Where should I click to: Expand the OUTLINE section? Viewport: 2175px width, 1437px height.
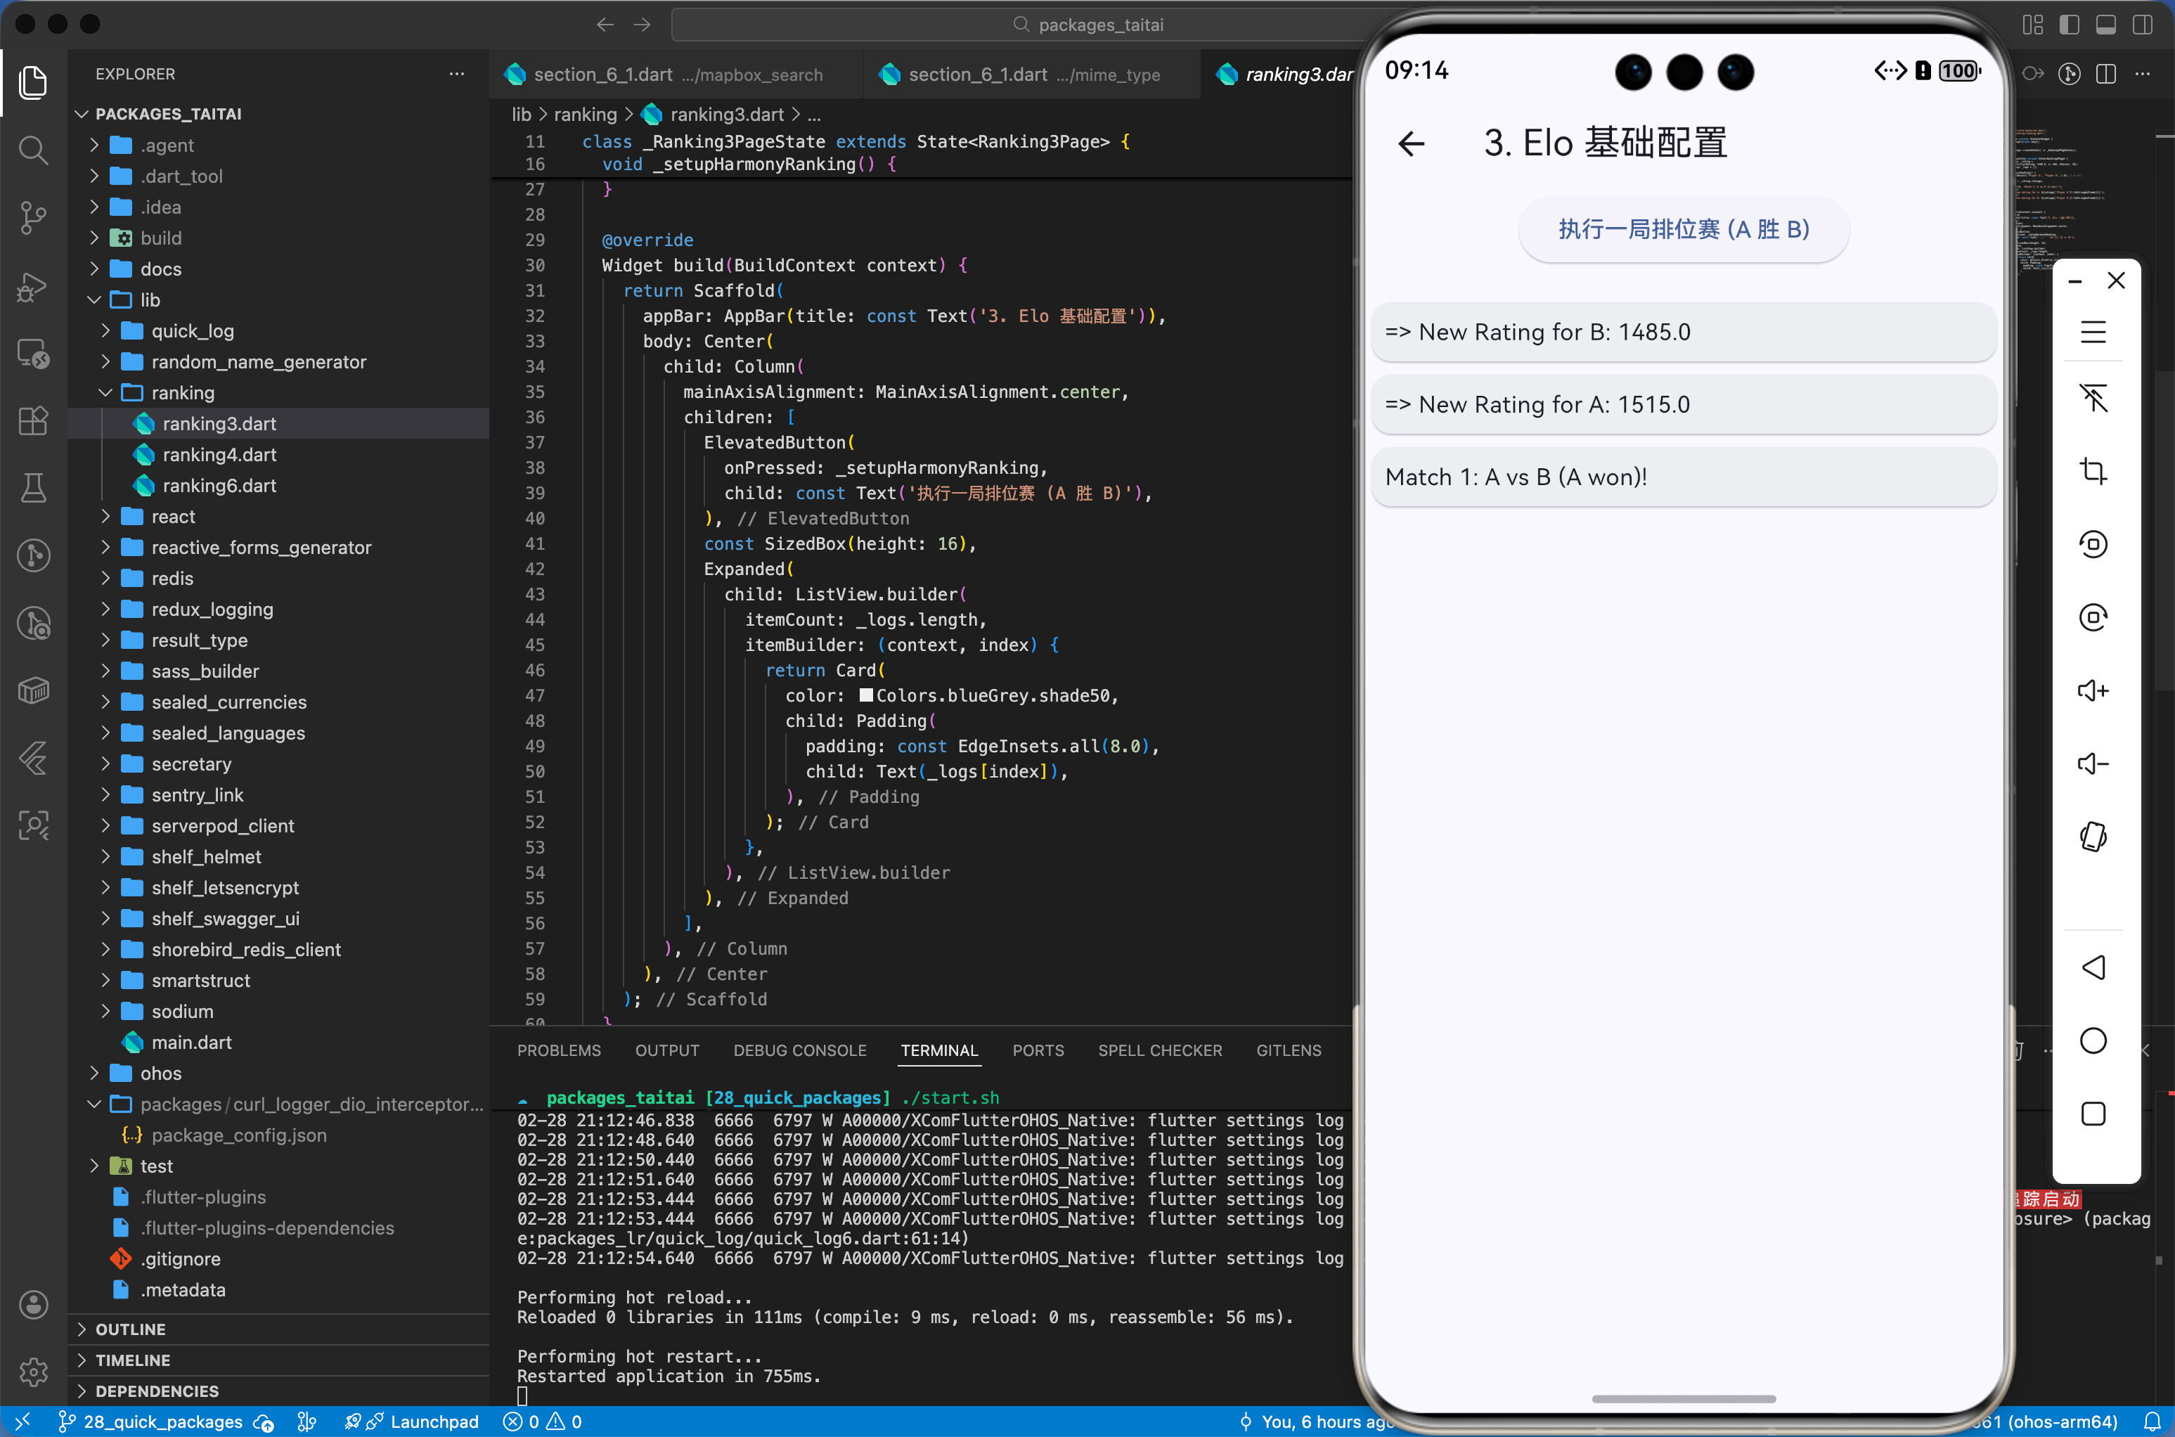tap(130, 1329)
